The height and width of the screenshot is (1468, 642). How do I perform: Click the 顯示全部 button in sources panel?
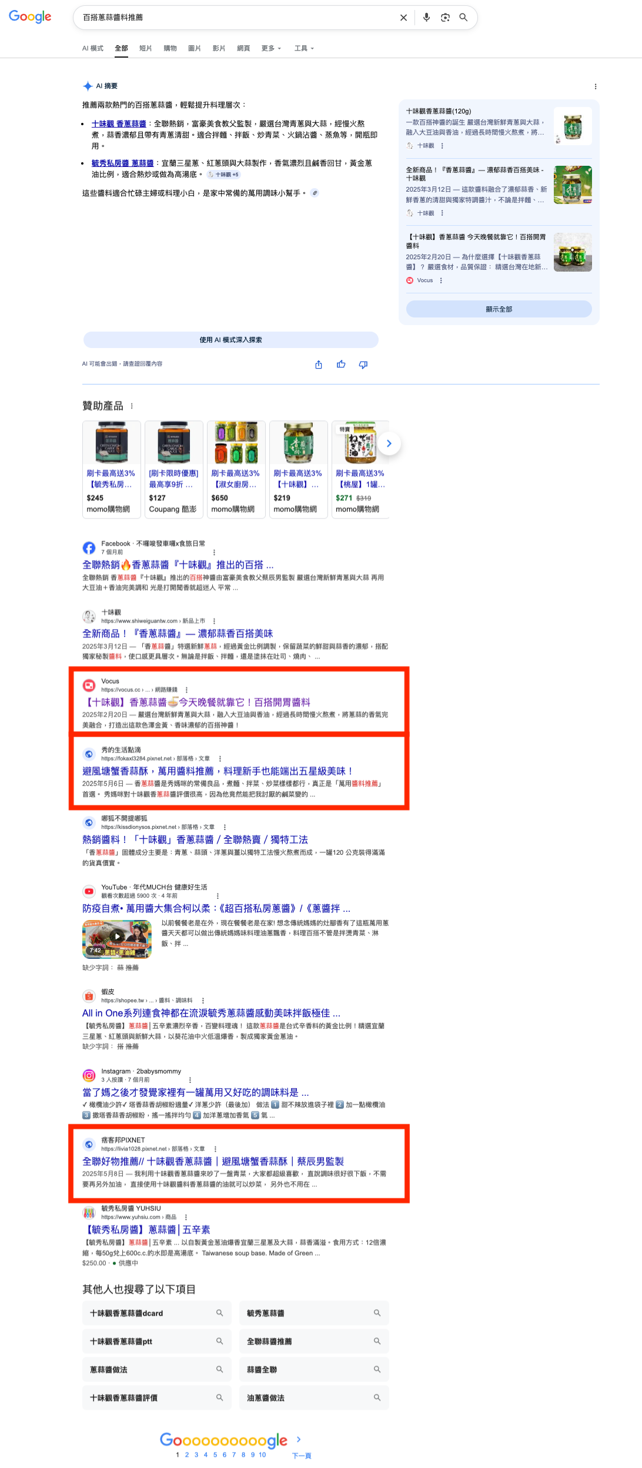499,309
